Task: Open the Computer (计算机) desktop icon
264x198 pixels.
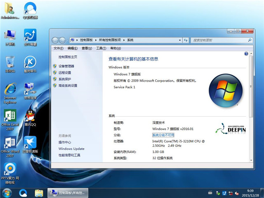Action: [10, 38]
